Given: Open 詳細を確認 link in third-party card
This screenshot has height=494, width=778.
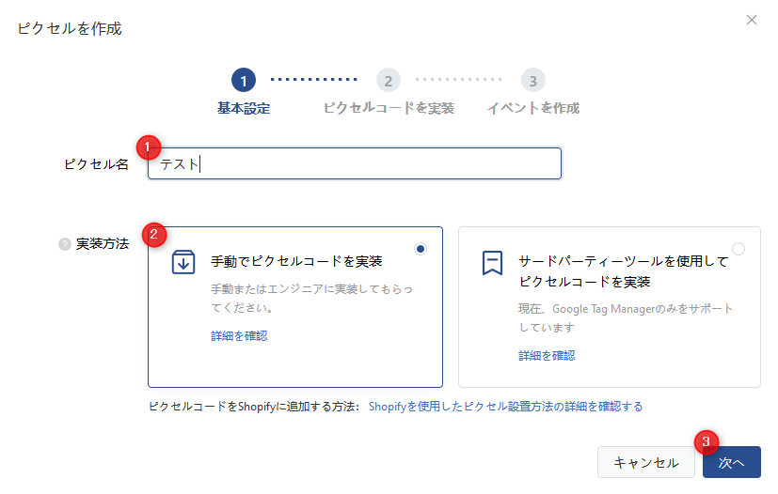Looking at the screenshot, I should (547, 355).
